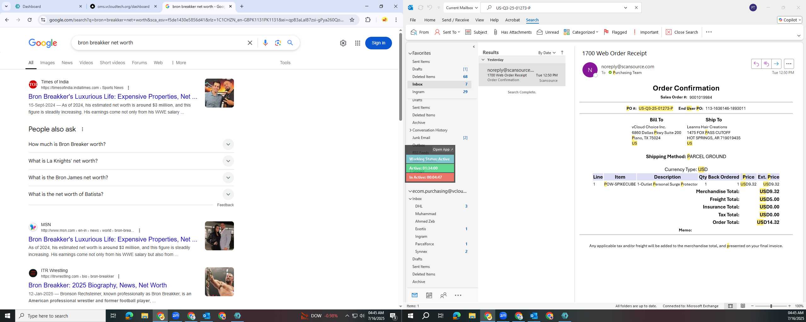This screenshot has width=806, height=322.
Task: Collapse the ecom.purchasing mailbox tree
Action: (410, 191)
